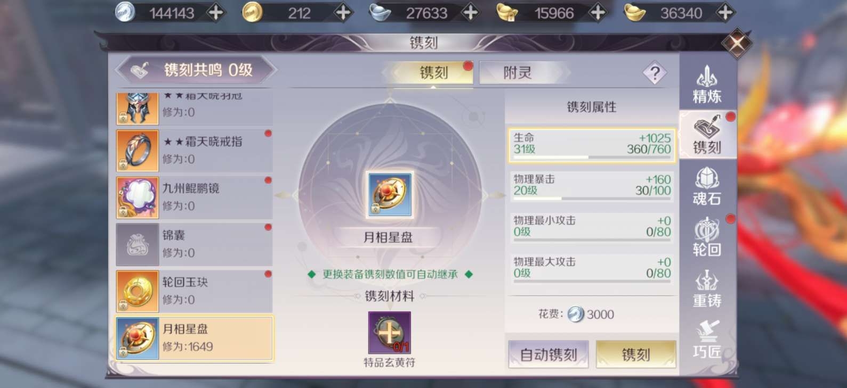This screenshot has width=847, height=388.
Task: Open the 轮回 reincarnation sidebar icon
Action: 707,237
